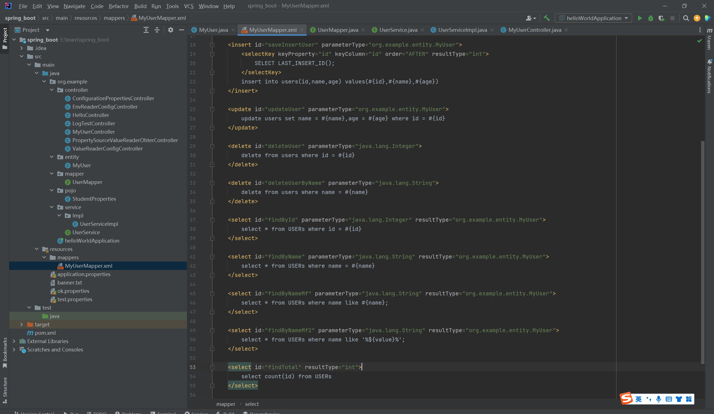
Task: Open pom.xml in the project tree
Action: [x=45, y=333]
